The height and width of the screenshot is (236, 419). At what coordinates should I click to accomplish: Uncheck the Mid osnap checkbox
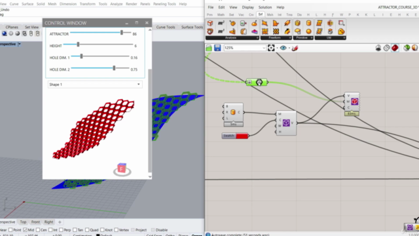click(25, 230)
